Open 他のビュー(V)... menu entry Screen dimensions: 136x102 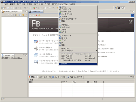[x=78, y=49]
